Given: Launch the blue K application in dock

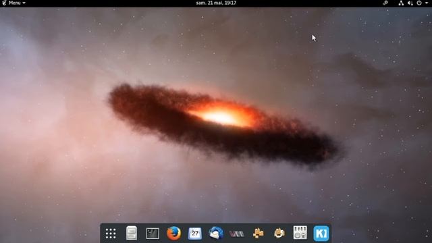Looking at the screenshot, I should [321, 234].
